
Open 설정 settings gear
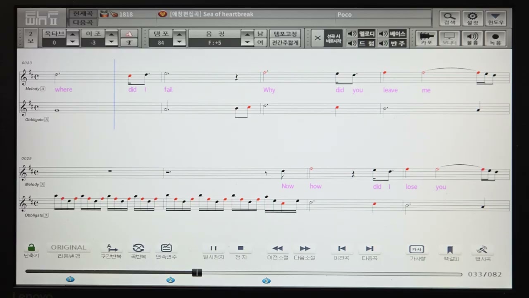tap(472, 19)
